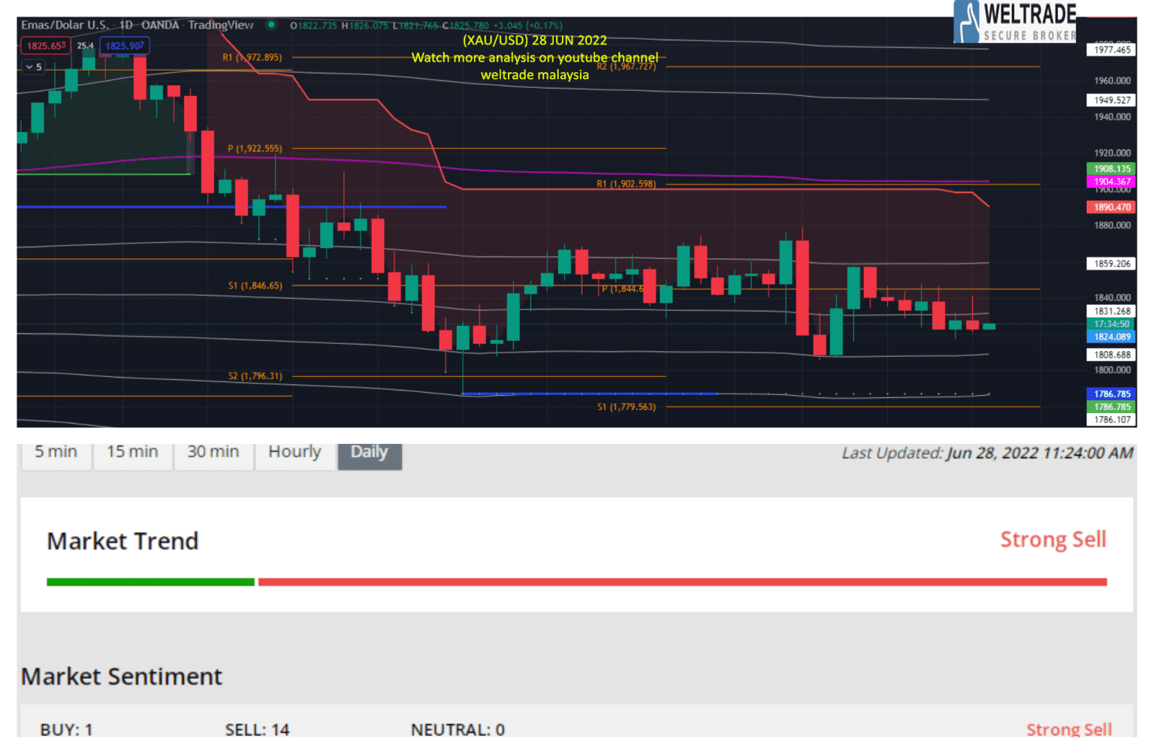Viewport: 1154px width, 754px height.
Task: Open the Emas/Dolar U.S. symbol title
Action: pos(65,25)
